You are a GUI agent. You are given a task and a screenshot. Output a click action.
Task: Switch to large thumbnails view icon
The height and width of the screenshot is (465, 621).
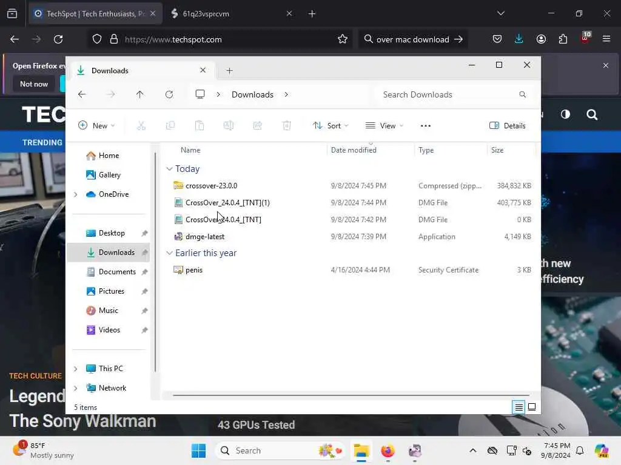tap(532, 407)
